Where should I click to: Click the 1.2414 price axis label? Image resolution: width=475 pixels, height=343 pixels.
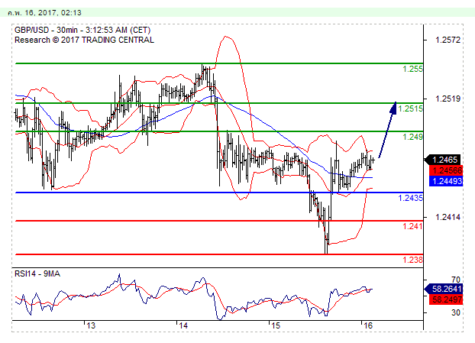point(448,217)
